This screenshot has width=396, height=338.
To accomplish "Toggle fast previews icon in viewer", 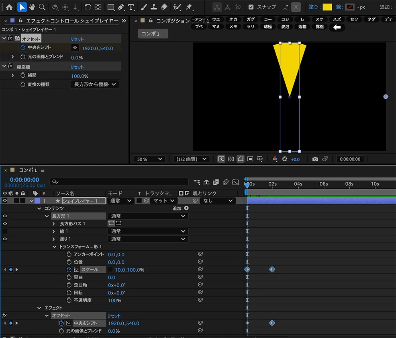I will [221, 159].
